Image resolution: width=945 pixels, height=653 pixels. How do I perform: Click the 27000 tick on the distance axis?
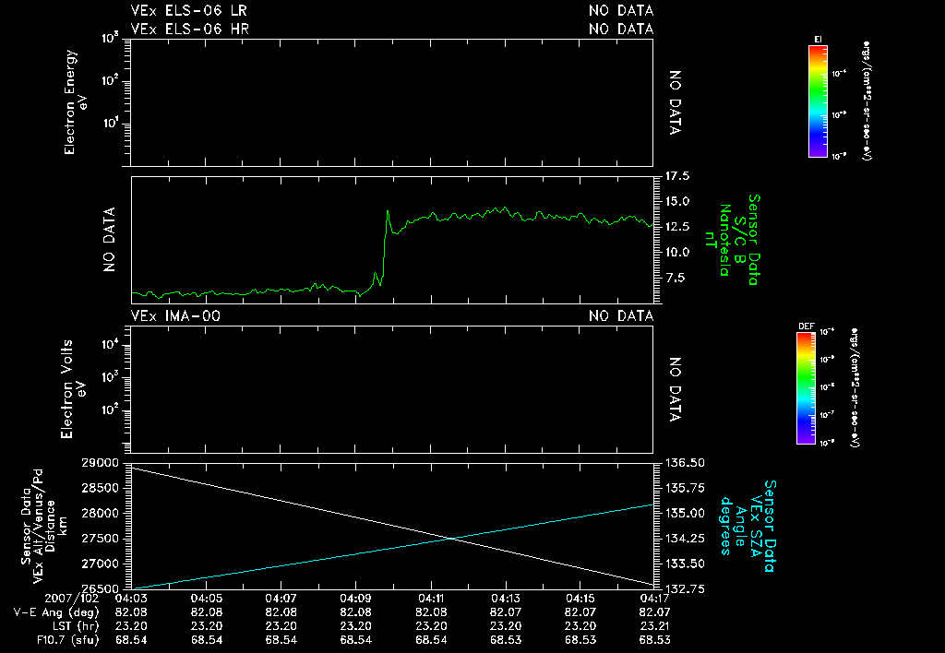(100, 564)
